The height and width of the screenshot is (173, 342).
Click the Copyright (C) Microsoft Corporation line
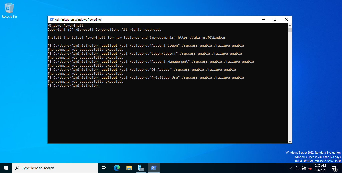(105, 30)
